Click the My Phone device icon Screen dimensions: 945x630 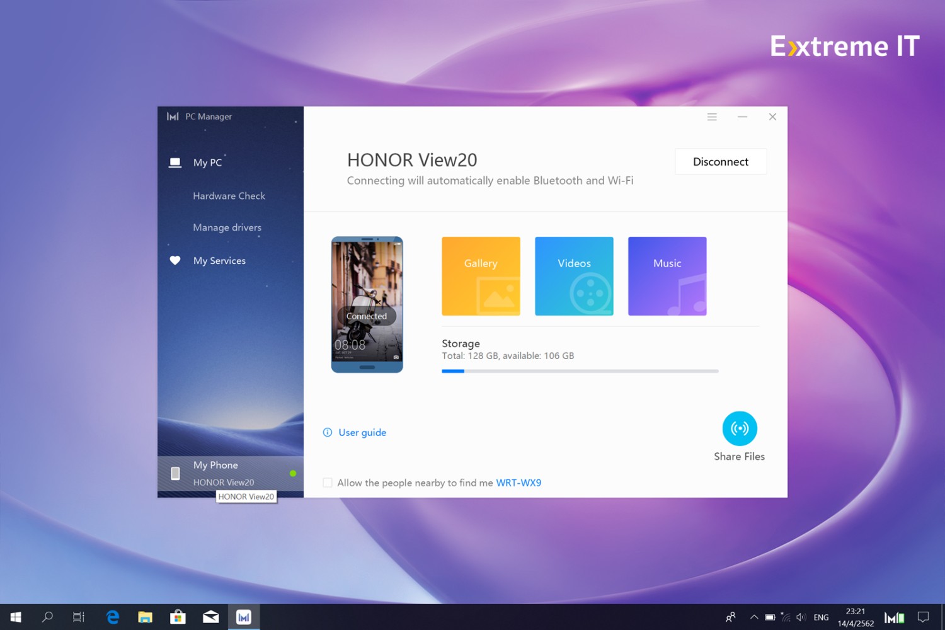(x=175, y=473)
